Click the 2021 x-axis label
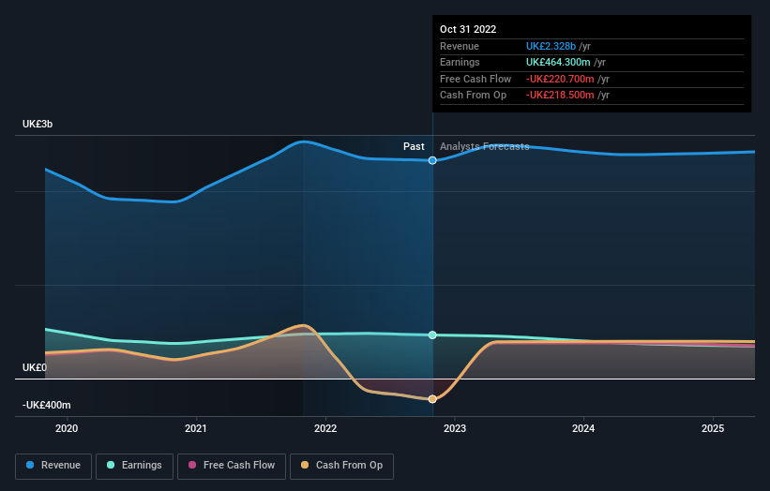The width and height of the screenshot is (770, 491). [x=196, y=429]
